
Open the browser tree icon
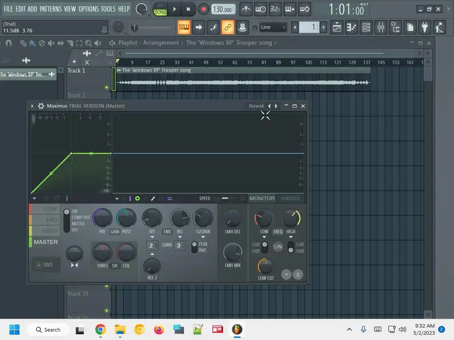click(x=395, y=27)
